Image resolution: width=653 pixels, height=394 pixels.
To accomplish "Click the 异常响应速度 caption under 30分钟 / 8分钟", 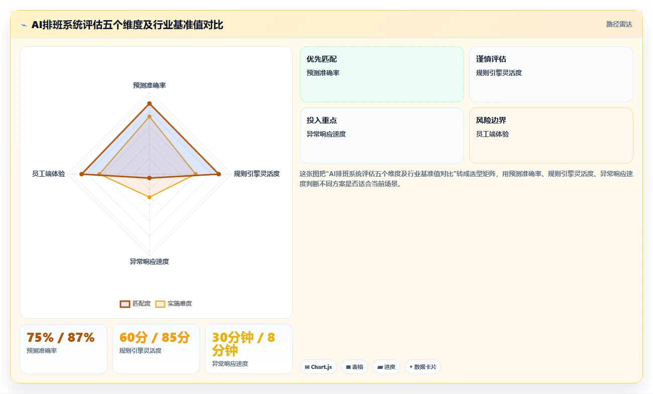I will click(230, 364).
